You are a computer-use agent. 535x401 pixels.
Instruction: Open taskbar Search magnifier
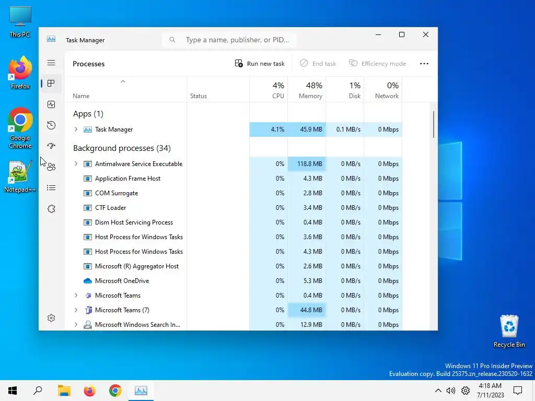click(38, 391)
